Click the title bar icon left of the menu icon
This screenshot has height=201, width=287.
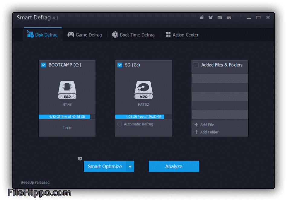tap(220, 17)
